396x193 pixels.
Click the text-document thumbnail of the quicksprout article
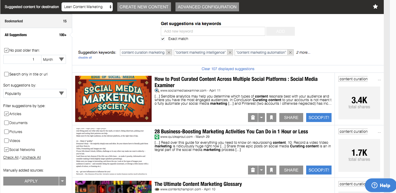click(x=113, y=152)
